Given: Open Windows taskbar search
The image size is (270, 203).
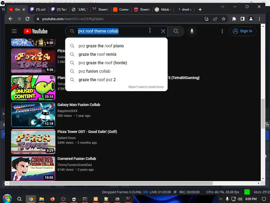Looking at the screenshot, I should [20, 199].
